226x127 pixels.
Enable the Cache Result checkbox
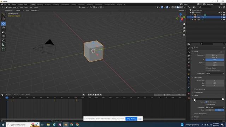point(206,104)
